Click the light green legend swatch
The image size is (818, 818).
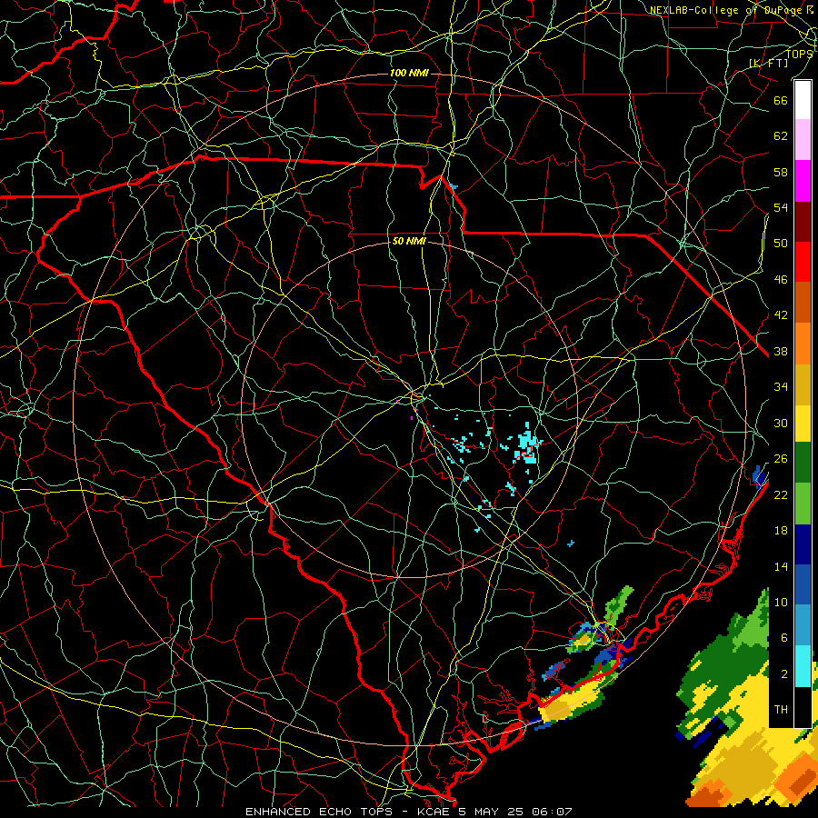[803, 504]
